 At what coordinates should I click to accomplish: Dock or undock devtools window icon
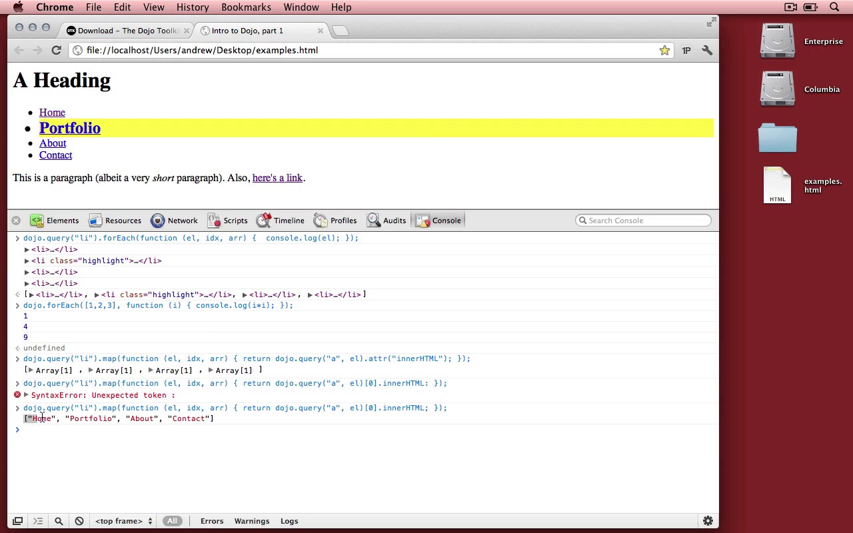click(x=18, y=521)
